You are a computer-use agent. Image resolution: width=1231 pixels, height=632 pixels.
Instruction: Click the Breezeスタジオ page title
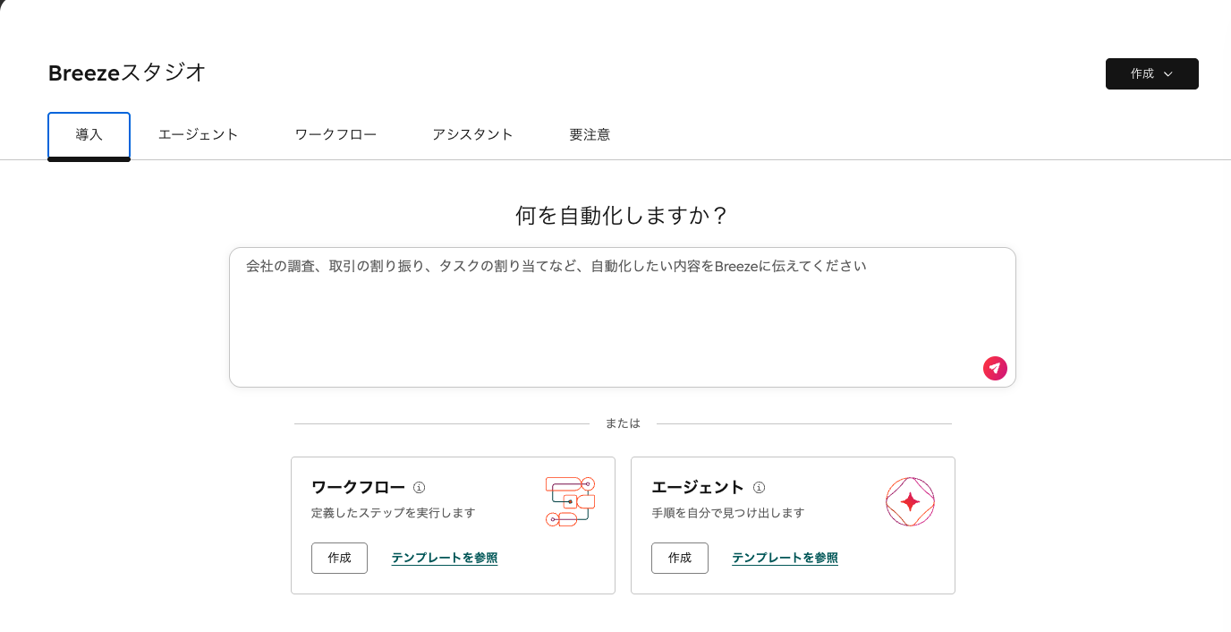(x=127, y=73)
